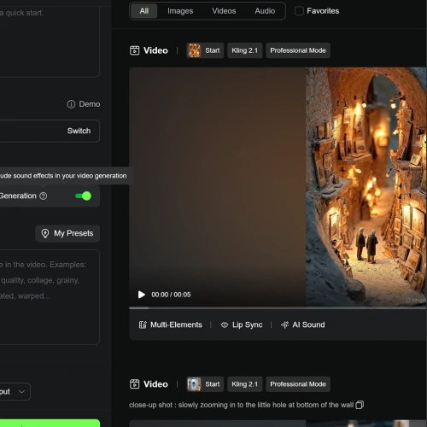Switch to the Images tab
The image size is (427, 427).
(x=180, y=11)
